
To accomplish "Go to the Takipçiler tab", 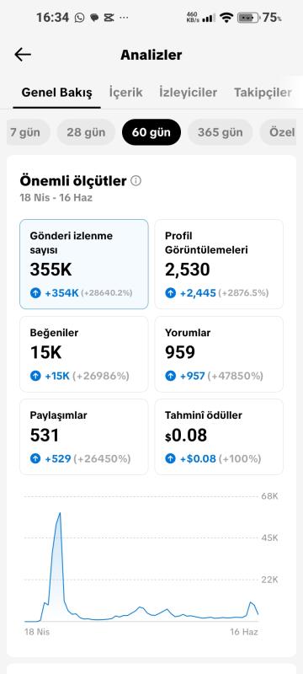I will tap(263, 93).
